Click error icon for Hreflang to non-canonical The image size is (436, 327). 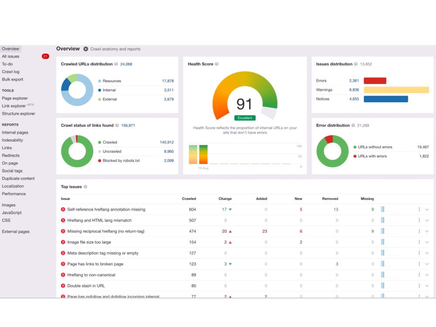[x=63, y=275]
